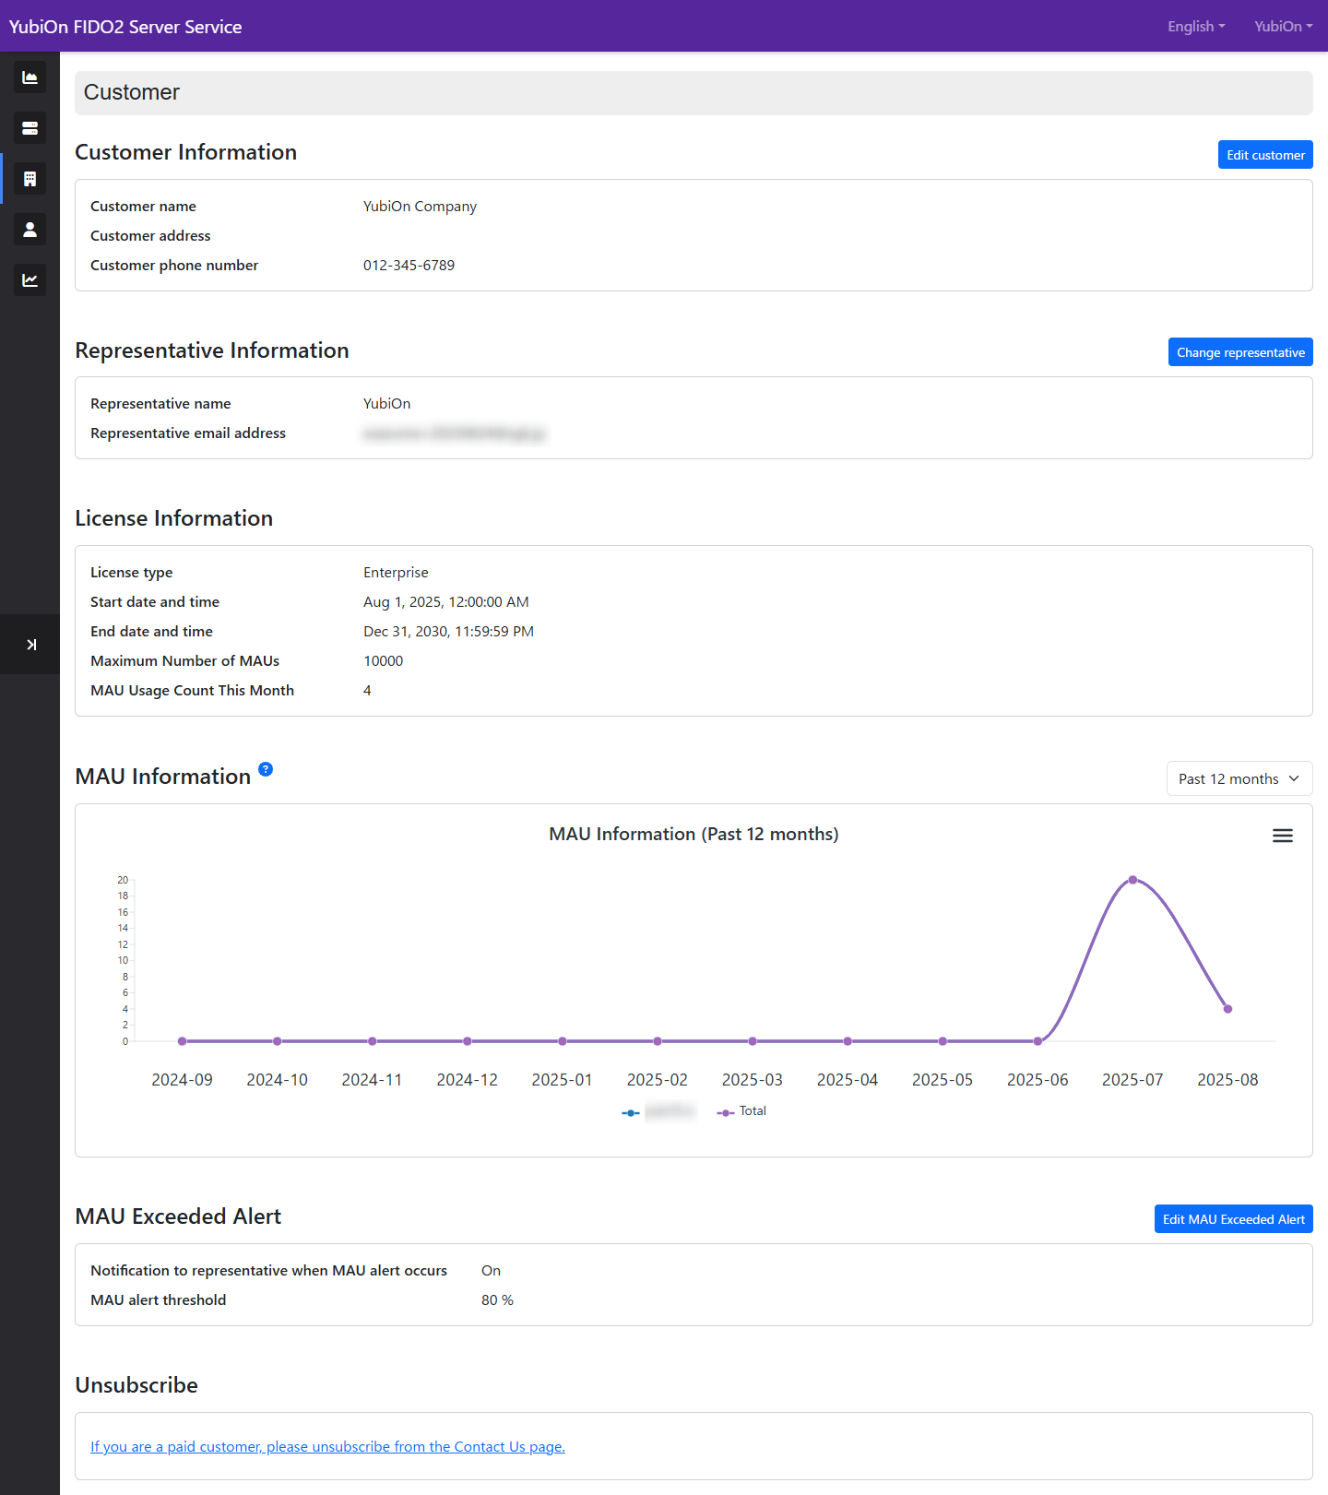
Task: Toggle the blurred blue series legend item
Action: (x=658, y=1111)
